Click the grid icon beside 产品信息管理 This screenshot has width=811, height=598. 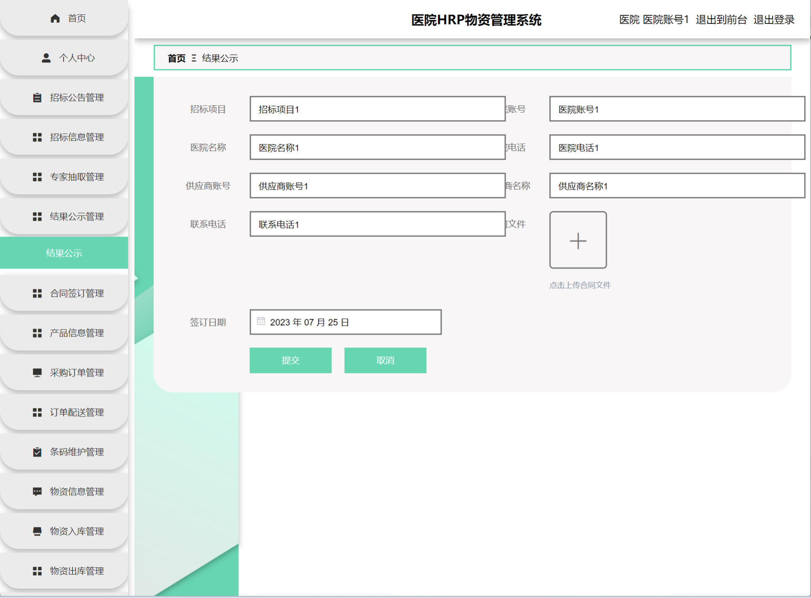37,333
